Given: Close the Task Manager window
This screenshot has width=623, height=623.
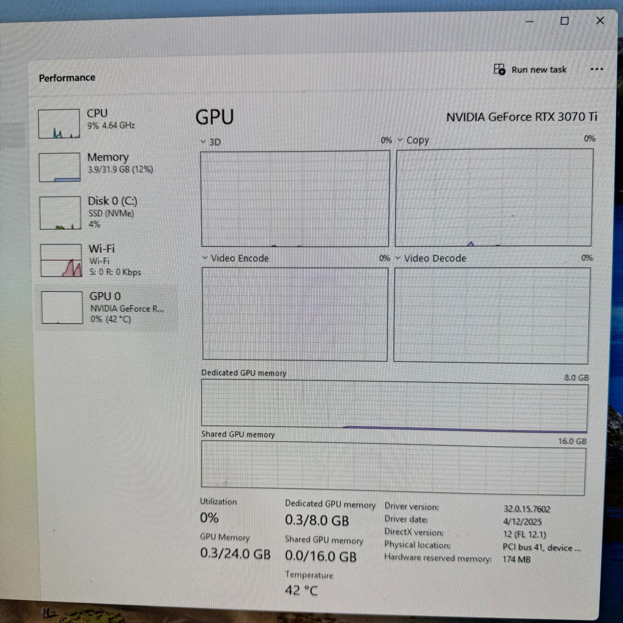Looking at the screenshot, I should pyautogui.click(x=600, y=21).
